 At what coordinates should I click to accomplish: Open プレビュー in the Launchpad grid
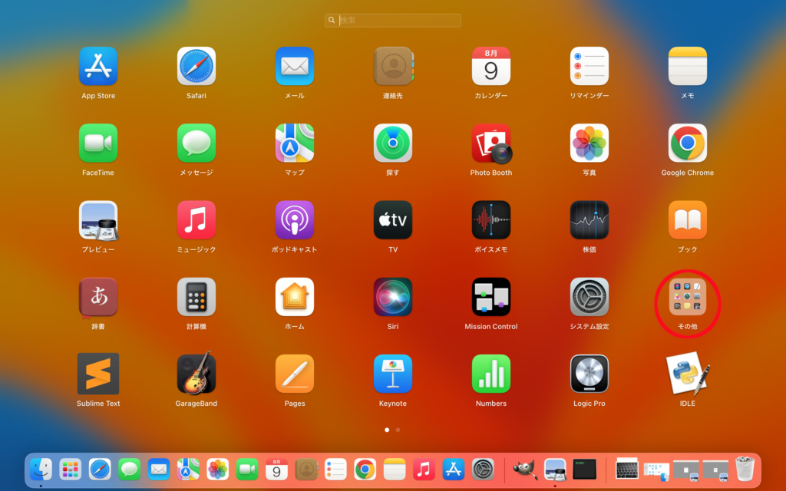pos(98,220)
